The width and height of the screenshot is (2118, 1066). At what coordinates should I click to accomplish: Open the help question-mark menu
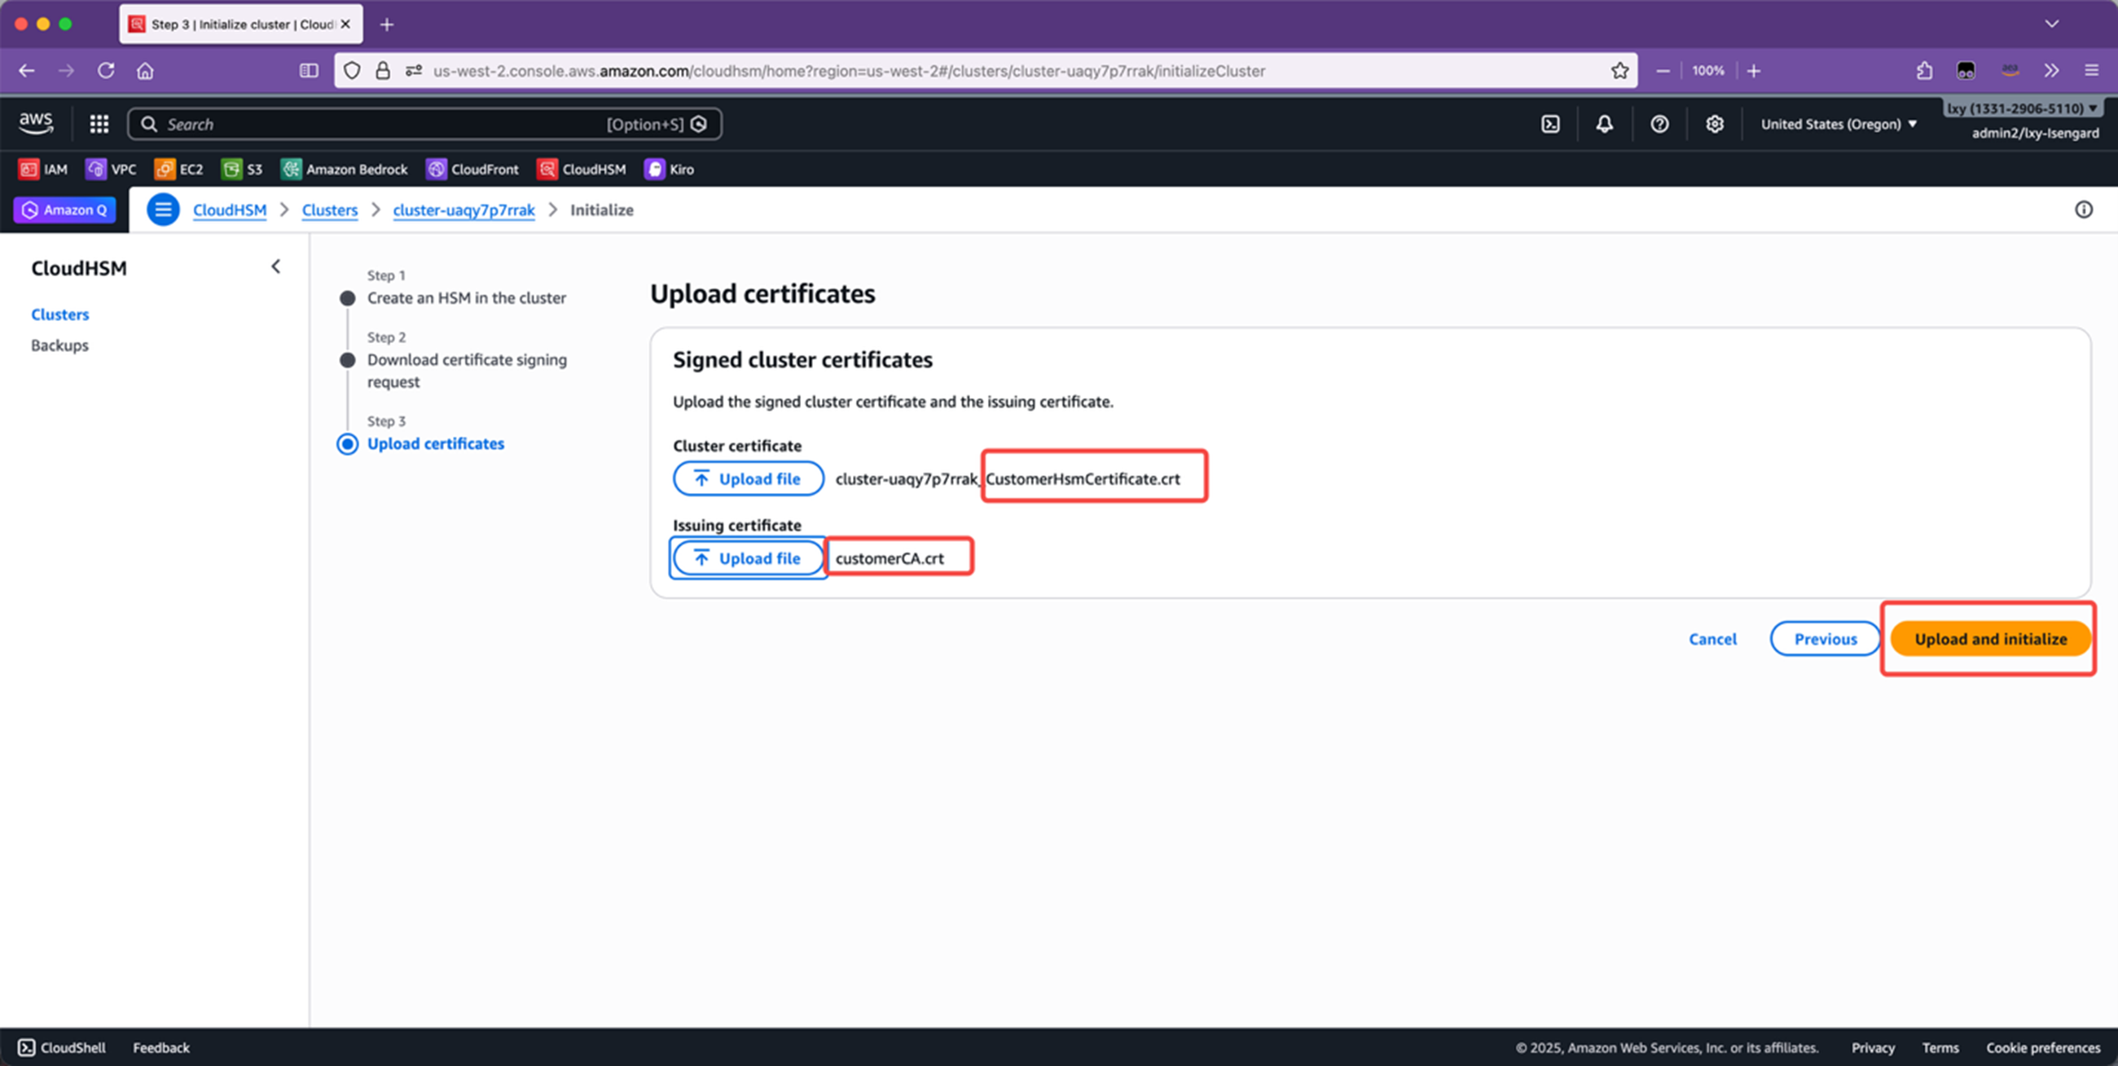tap(1659, 124)
